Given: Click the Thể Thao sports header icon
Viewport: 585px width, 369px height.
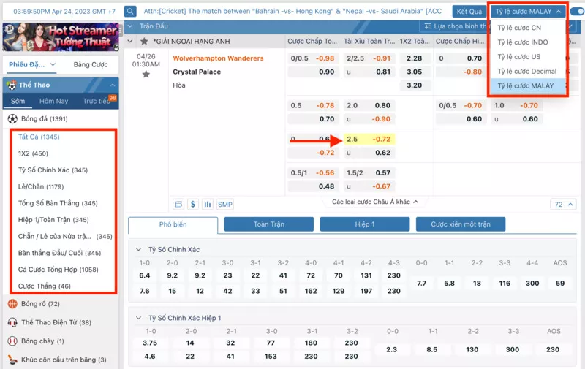Looking at the screenshot, I should click(x=12, y=85).
